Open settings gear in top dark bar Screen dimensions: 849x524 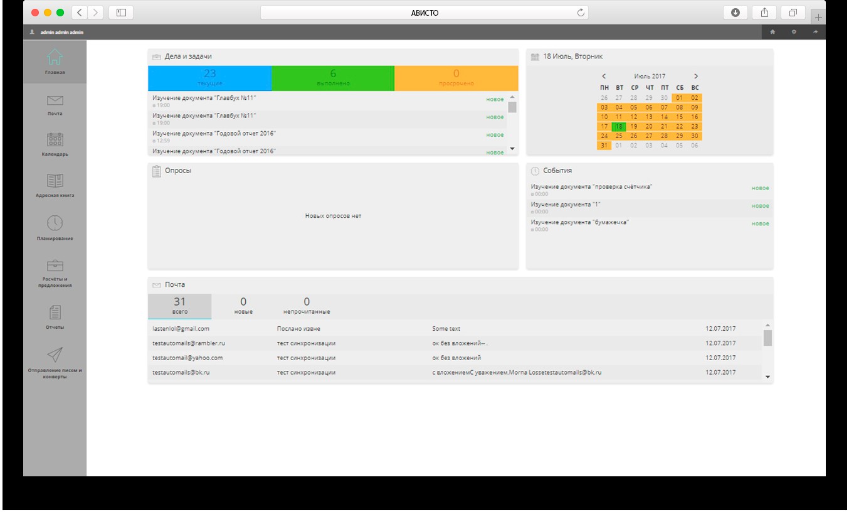click(794, 32)
